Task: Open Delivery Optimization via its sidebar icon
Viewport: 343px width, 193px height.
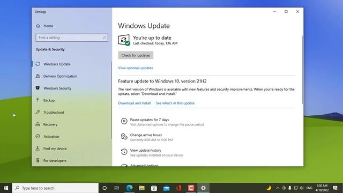Action: pyautogui.click(x=38, y=76)
